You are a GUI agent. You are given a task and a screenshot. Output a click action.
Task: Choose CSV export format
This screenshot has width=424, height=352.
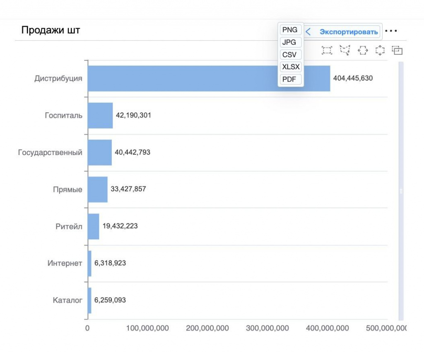(x=290, y=55)
